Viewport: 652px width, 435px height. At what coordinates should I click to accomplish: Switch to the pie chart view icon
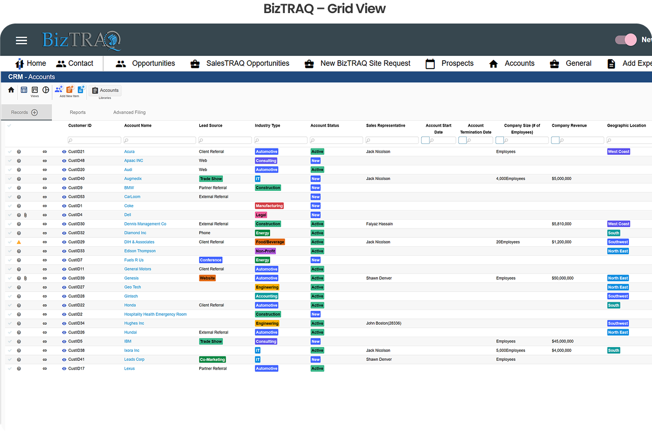(x=46, y=90)
